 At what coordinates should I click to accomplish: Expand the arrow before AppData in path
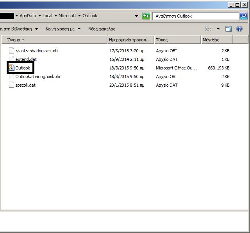(x=16, y=16)
